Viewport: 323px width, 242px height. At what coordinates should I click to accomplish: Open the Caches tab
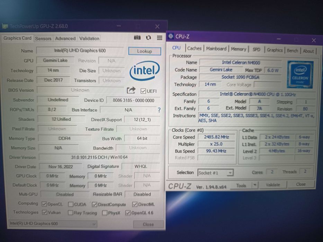[194, 48]
